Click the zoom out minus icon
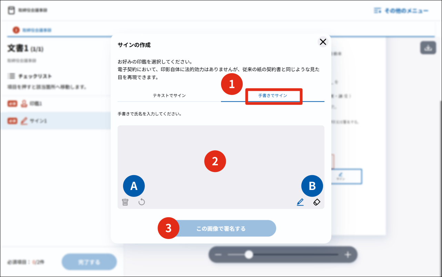Viewport: 442px width, 277px height. (218, 255)
